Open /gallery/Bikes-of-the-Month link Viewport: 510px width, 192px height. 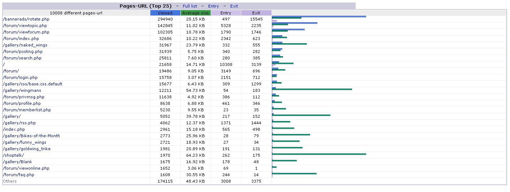click(x=31, y=136)
